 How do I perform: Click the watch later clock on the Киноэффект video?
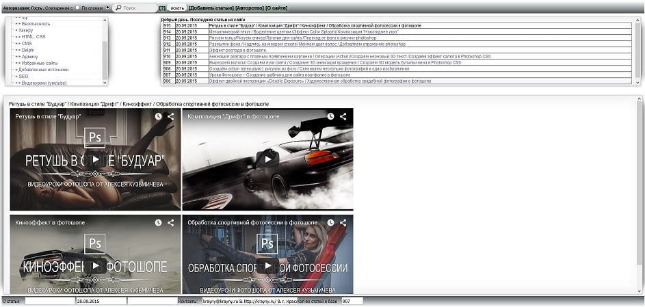(x=158, y=222)
